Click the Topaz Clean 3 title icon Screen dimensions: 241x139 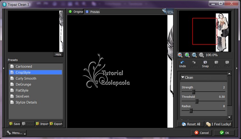point(5,5)
